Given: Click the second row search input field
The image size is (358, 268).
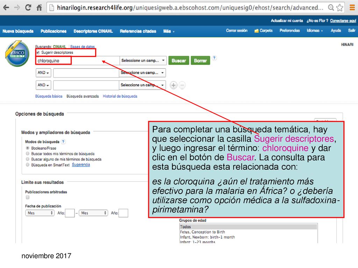Looking at the screenshot, I should 86,73.
